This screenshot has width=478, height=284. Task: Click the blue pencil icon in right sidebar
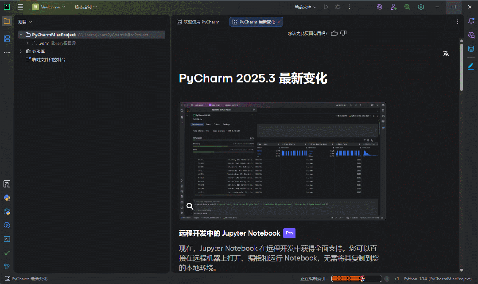471,66
